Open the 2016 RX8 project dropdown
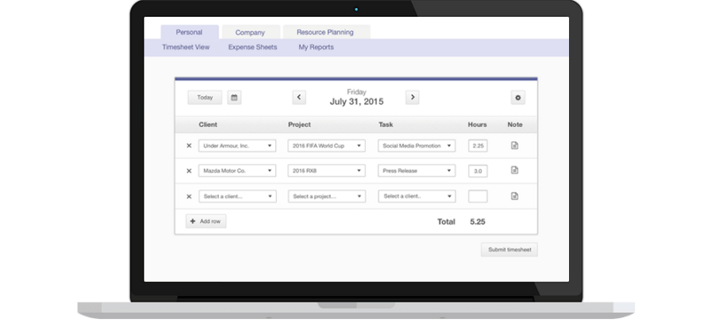Viewport: 711px width, 327px height. 326,171
